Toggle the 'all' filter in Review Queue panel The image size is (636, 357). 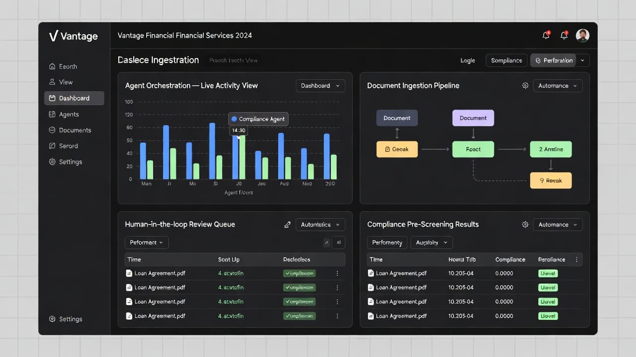[x=338, y=242]
